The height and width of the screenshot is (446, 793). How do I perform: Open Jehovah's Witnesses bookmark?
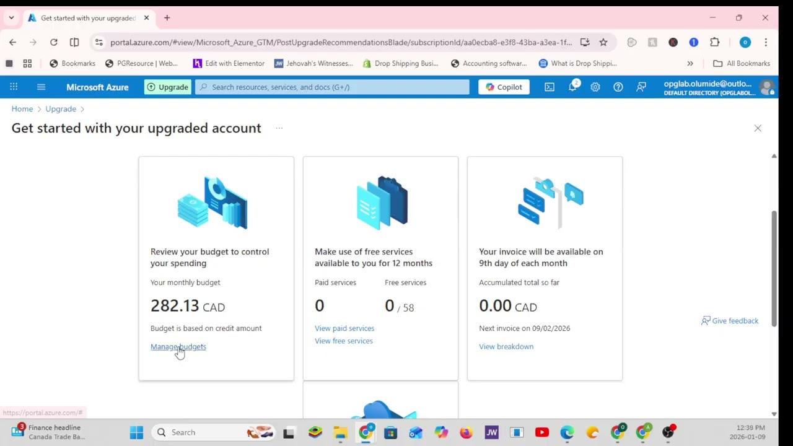pos(313,63)
